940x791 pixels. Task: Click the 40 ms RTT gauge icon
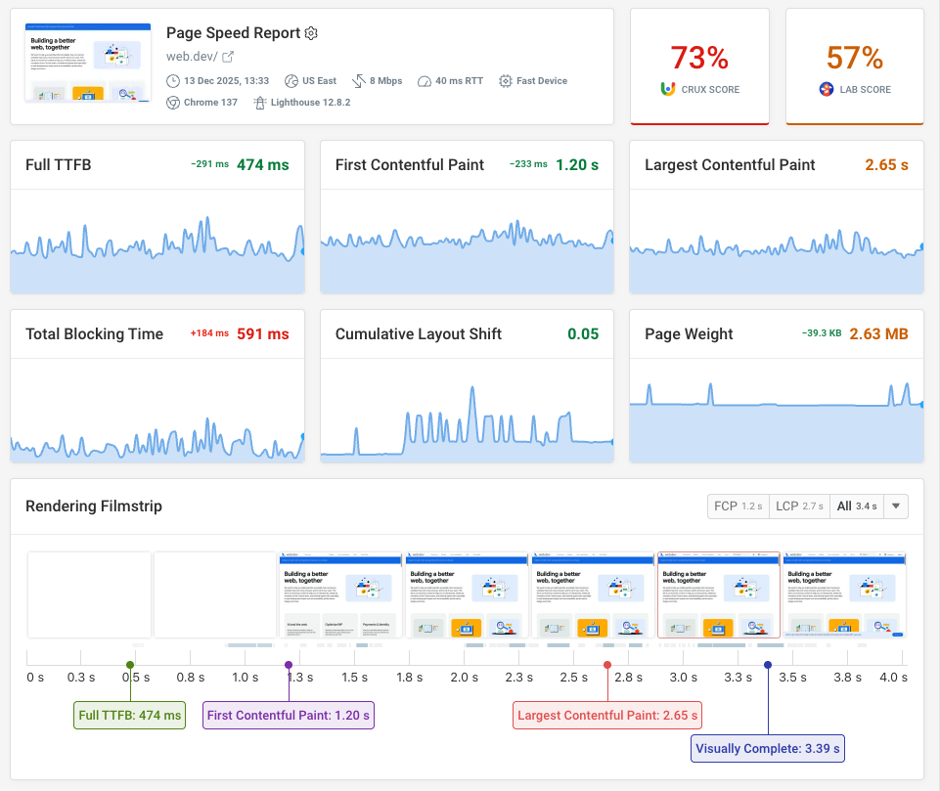424,81
